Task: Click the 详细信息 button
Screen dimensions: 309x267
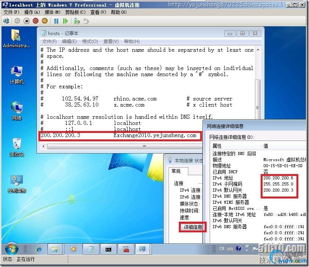Action: coord(193,227)
